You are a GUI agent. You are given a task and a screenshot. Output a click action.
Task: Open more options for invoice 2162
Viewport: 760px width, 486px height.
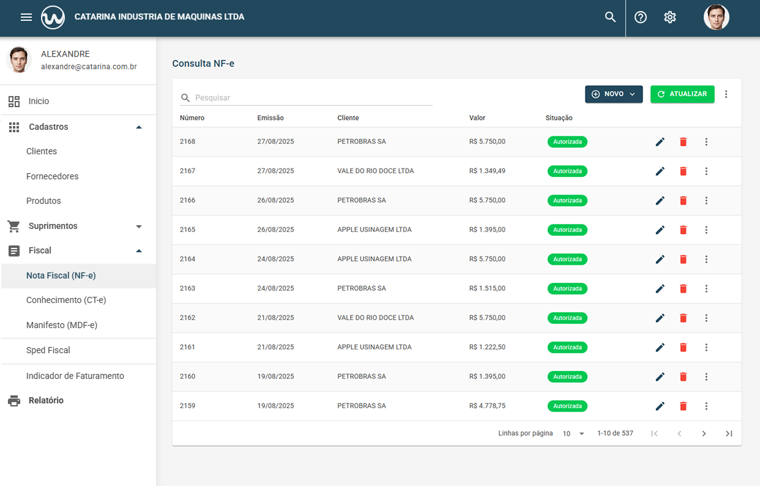[x=706, y=318]
